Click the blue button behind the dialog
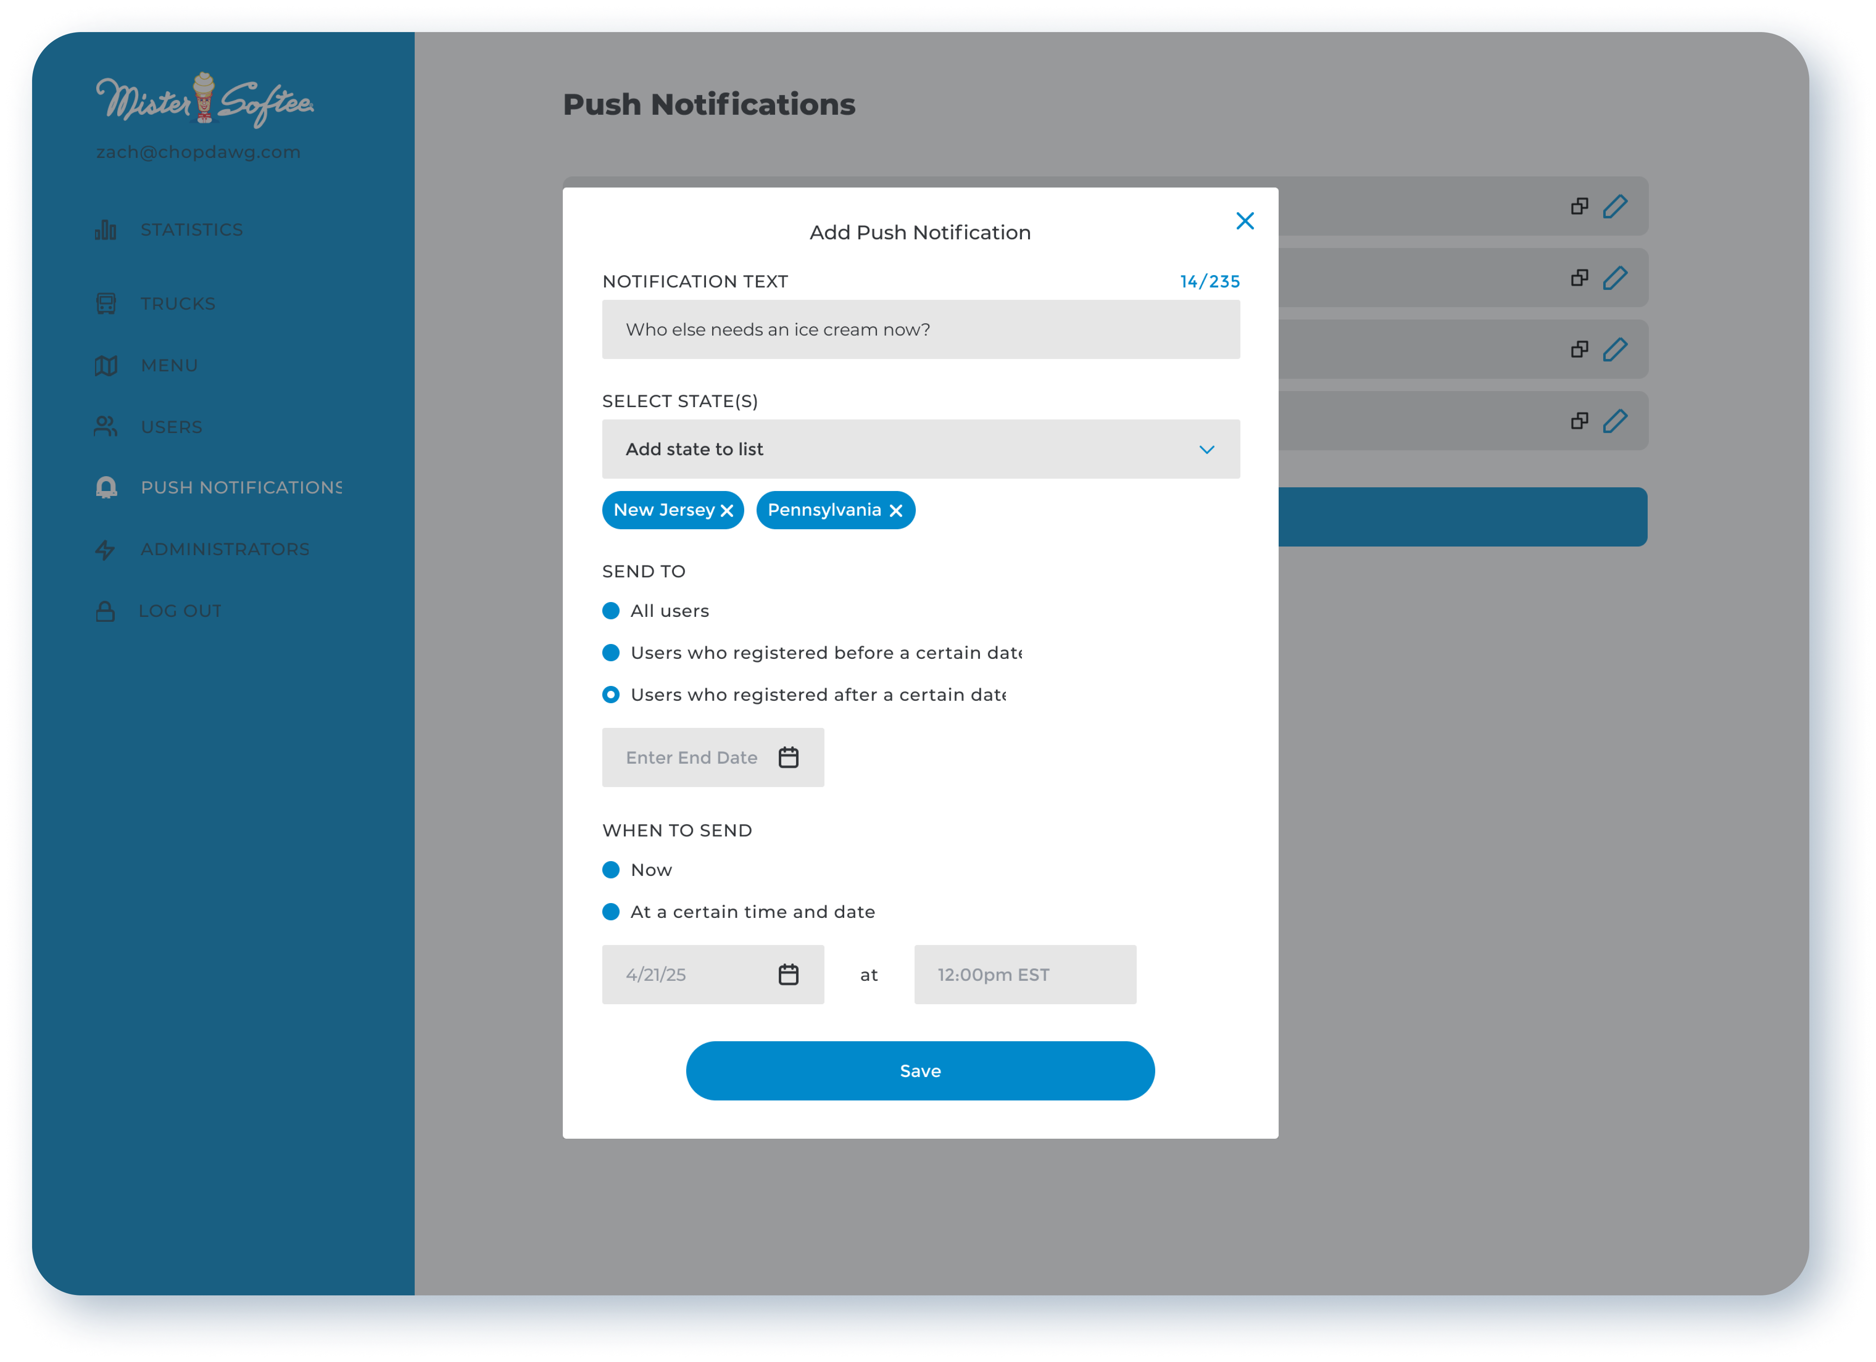Image resolution: width=1876 pixels, height=1362 pixels. [1463, 517]
